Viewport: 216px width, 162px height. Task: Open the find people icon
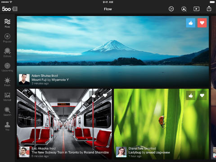coord(184,9)
